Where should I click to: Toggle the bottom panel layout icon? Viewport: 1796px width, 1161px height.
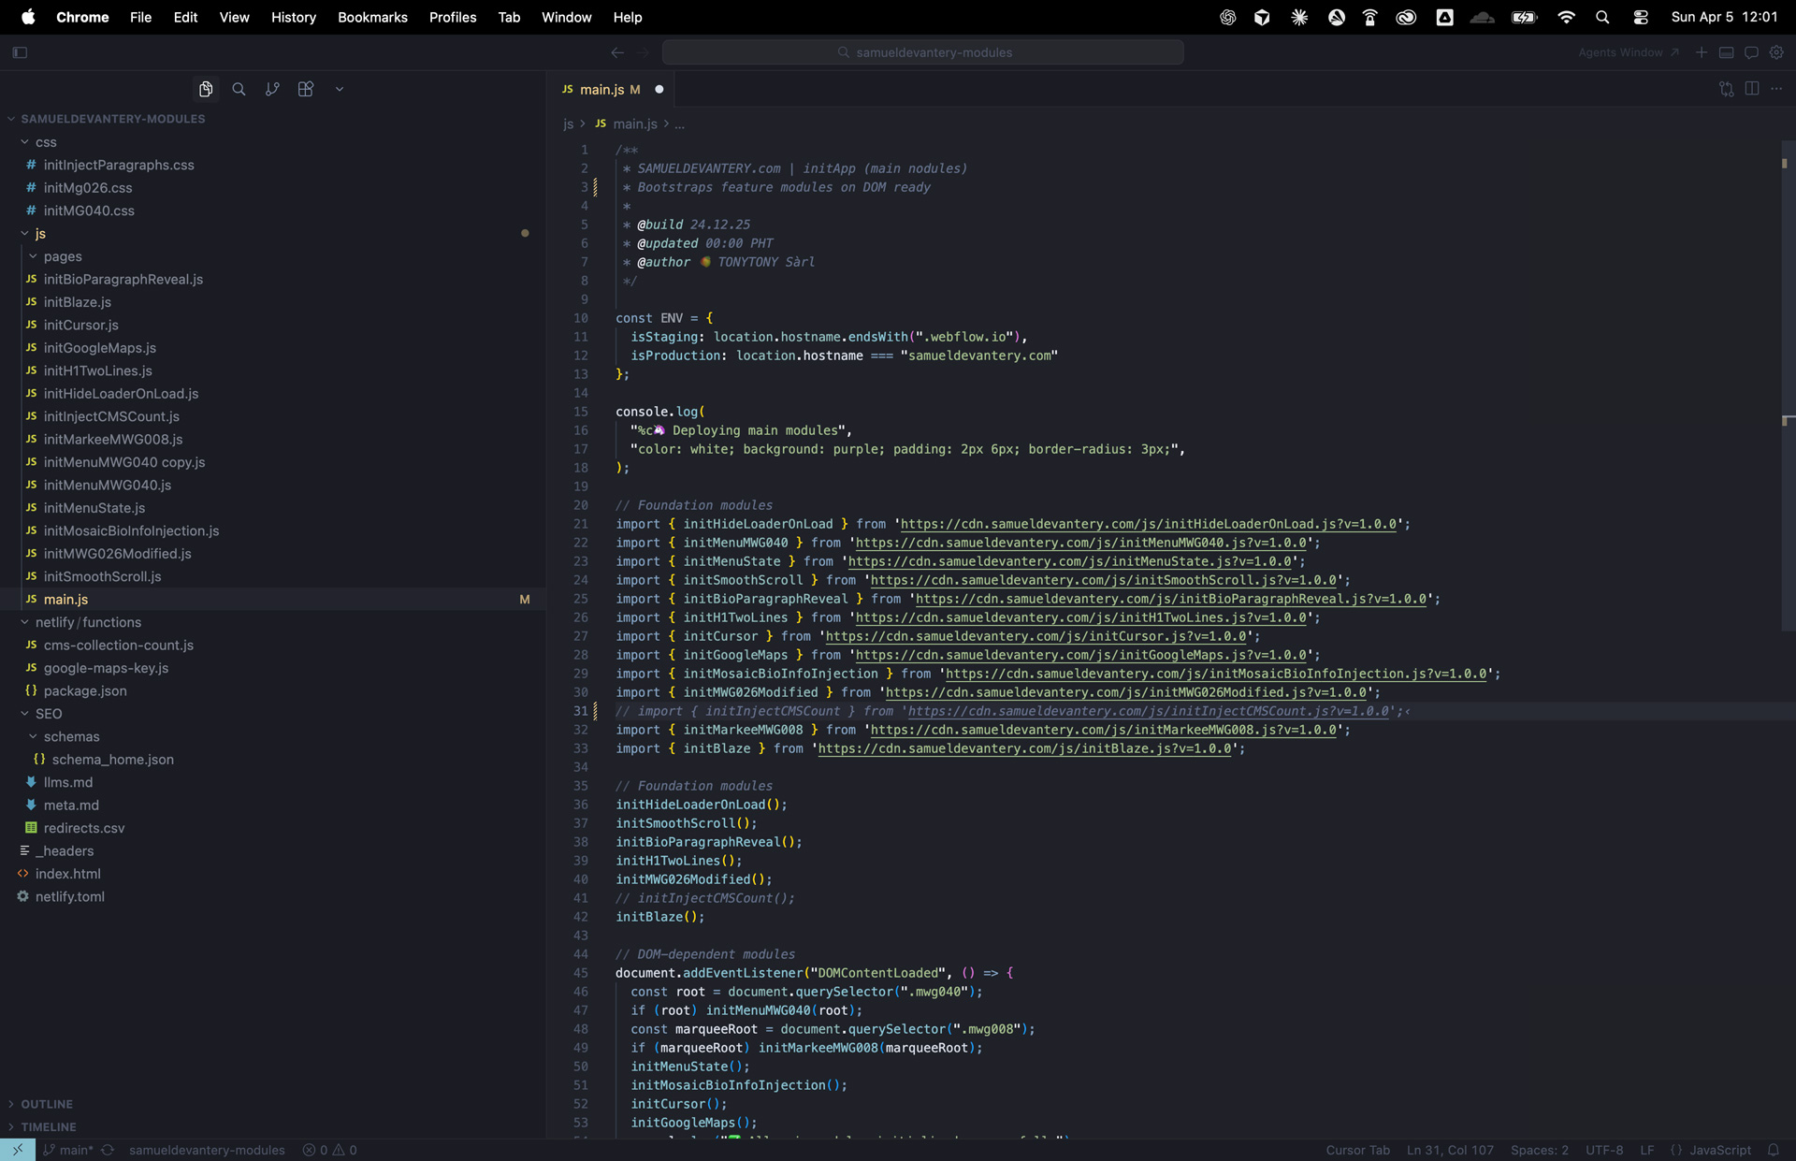1727,52
